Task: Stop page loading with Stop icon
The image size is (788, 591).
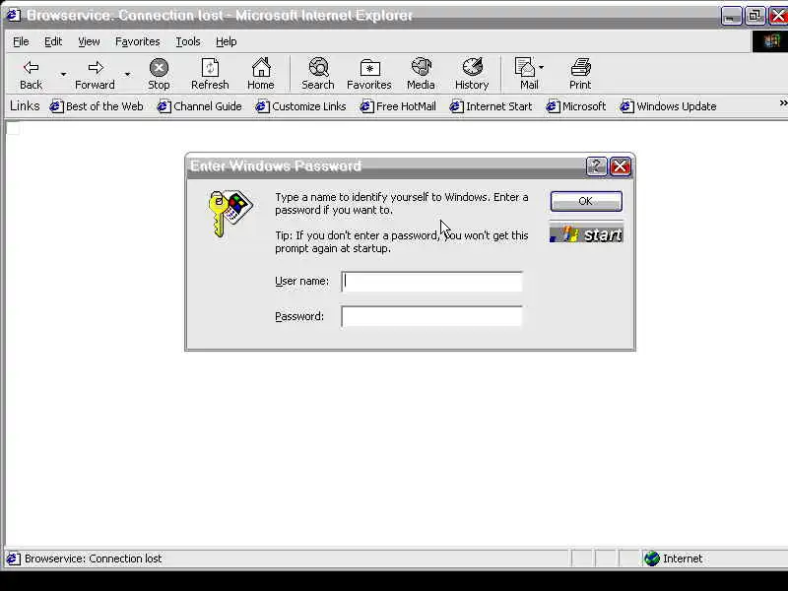Action: (x=159, y=68)
